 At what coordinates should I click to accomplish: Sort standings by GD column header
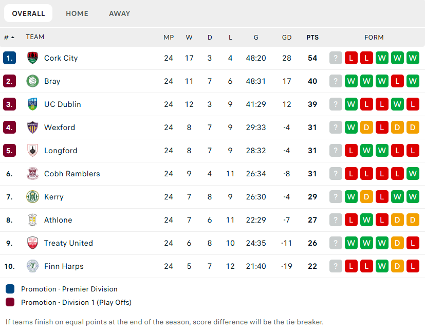tap(287, 38)
